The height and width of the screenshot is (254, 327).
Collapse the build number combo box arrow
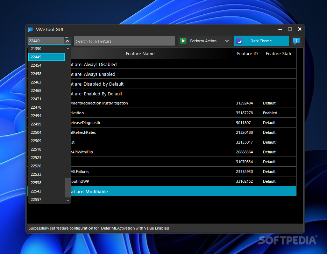(x=67, y=41)
